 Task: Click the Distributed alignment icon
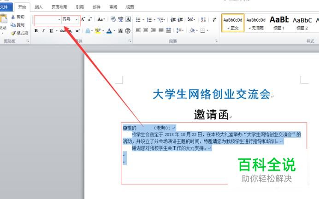168,30
